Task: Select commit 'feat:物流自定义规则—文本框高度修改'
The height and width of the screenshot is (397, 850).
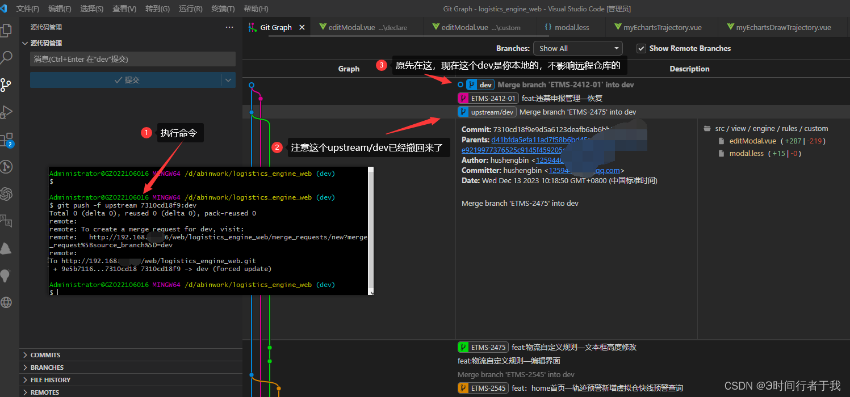Action: pyautogui.click(x=574, y=347)
